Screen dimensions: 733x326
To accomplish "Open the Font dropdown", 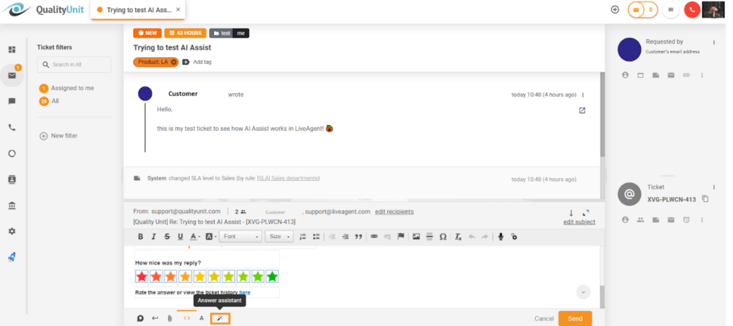I will pos(238,237).
